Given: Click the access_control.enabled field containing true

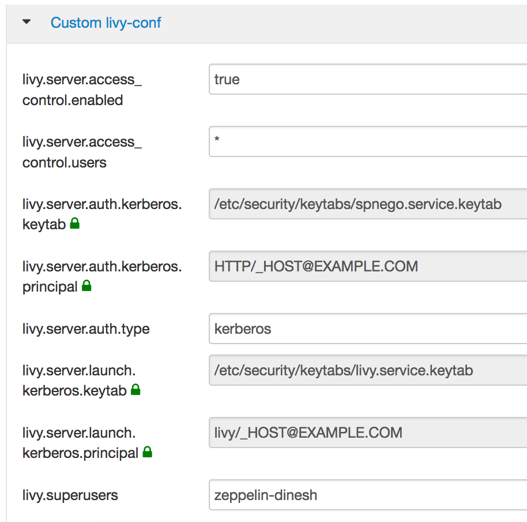Looking at the screenshot, I should pyautogui.click(x=368, y=79).
